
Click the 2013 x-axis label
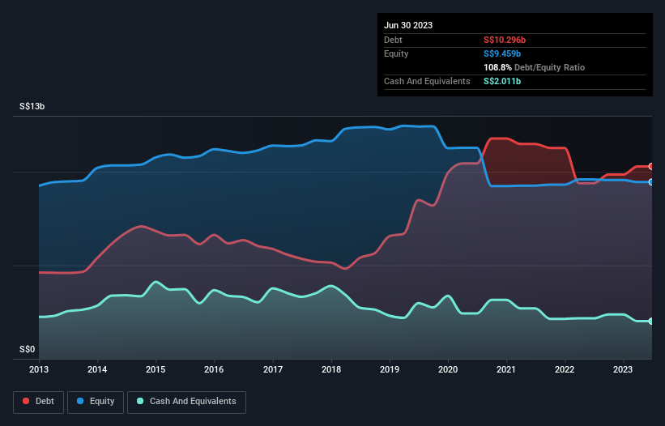39,369
